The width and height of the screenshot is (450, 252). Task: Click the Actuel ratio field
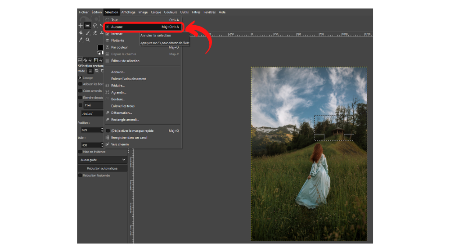point(92,114)
